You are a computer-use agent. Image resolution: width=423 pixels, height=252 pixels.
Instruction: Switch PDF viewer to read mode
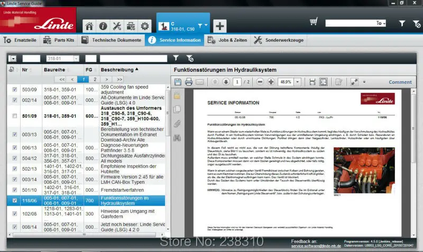tap(354, 82)
